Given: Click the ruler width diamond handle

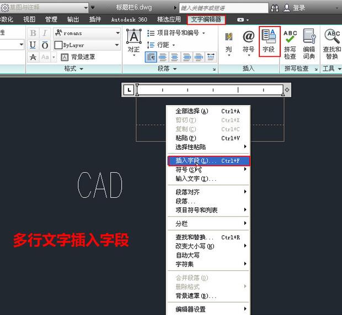Looking at the screenshot, I should click(x=287, y=90).
